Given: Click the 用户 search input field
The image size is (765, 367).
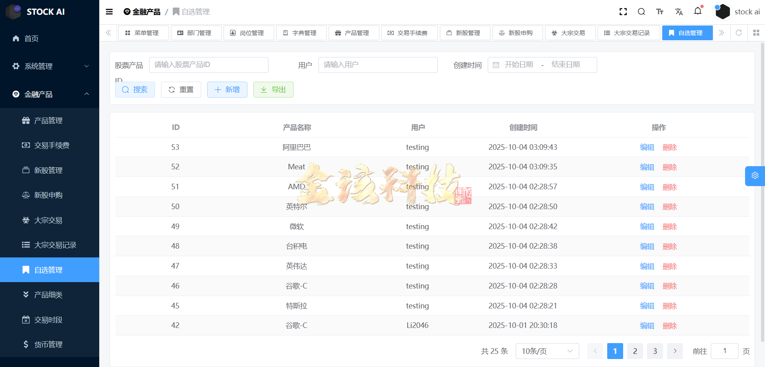Looking at the screenshot, I should pos(378,65).
